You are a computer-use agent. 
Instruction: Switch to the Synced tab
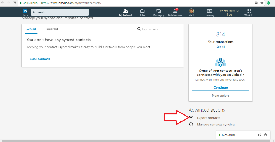pos(31,29)
